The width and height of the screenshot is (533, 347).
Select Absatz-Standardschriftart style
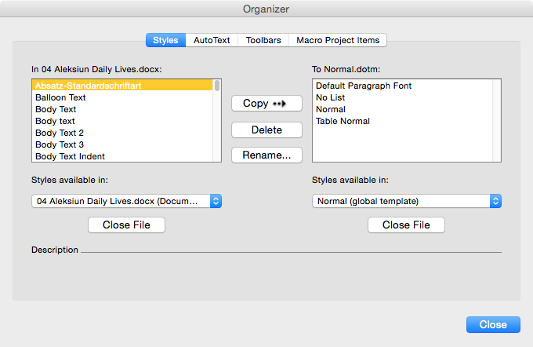point(122,86)
